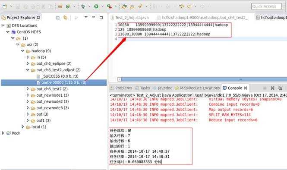Click editor line '120 18800000000|hadoop'
Image resolution: width=287 pixels, height=170 pixels.
tap(142, 29)
